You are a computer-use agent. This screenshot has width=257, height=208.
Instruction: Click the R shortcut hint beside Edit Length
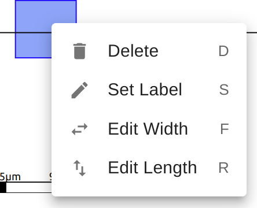[x=223, y=168]
